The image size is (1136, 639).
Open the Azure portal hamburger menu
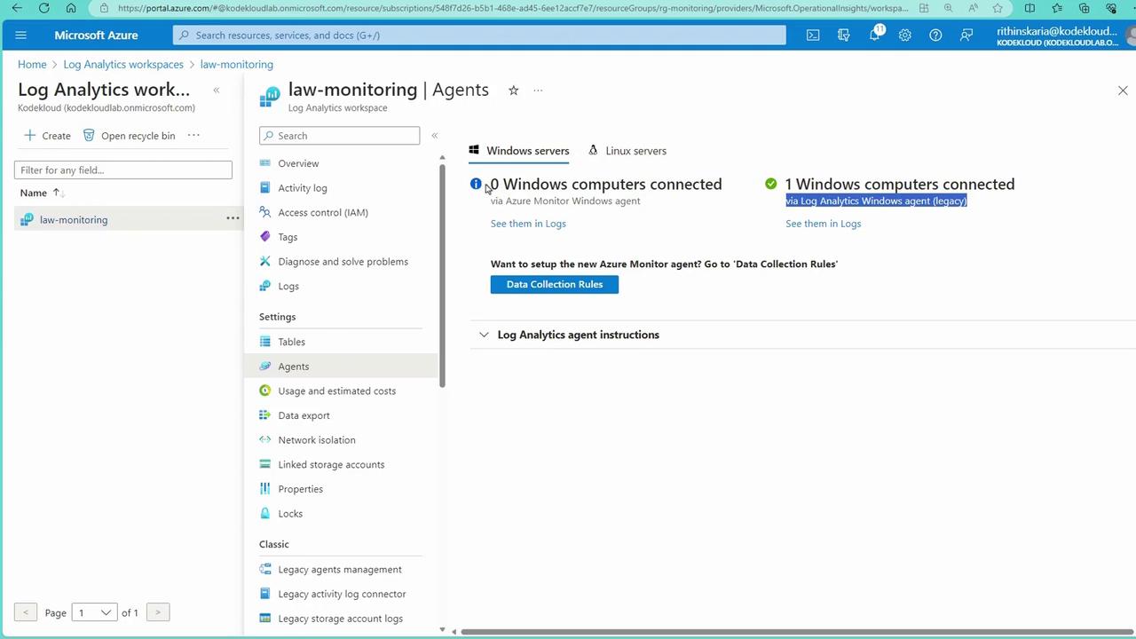click(x=21, y=35)
